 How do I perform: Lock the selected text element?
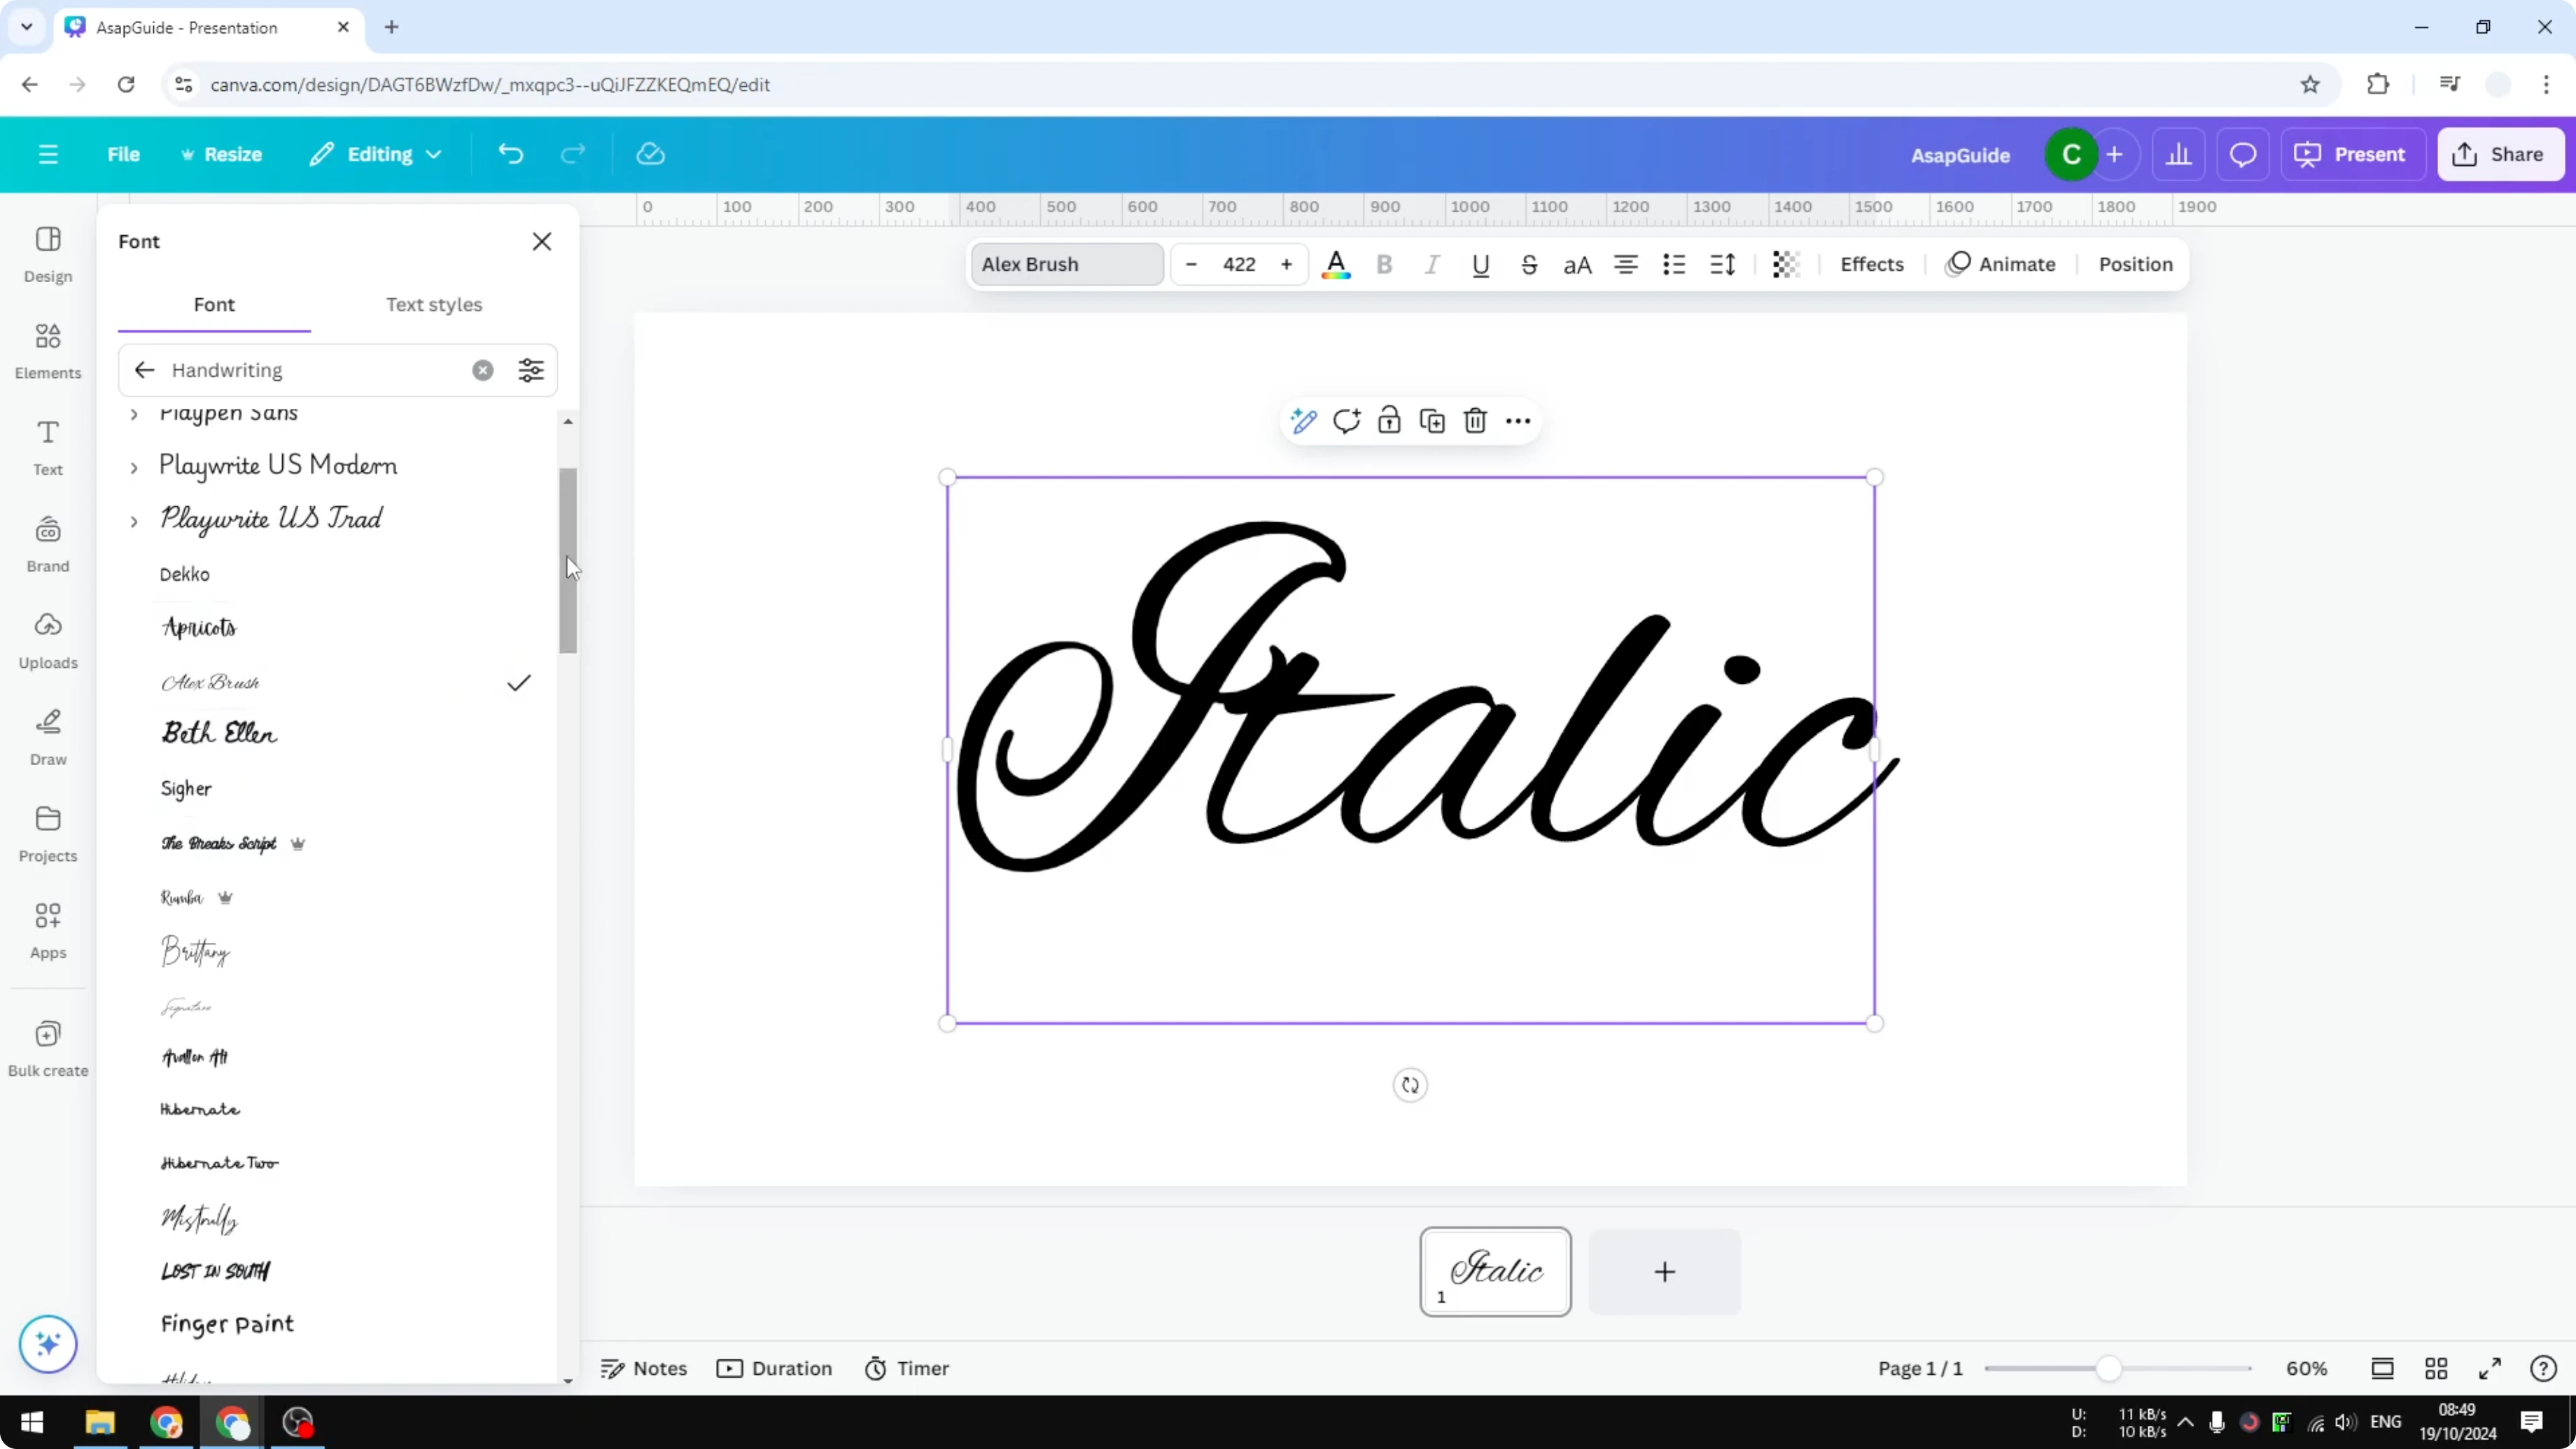pyautogui.click(x=1389, y=420)
